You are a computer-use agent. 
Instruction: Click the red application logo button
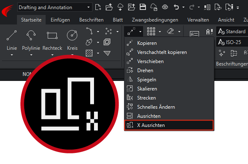(7, 11)
